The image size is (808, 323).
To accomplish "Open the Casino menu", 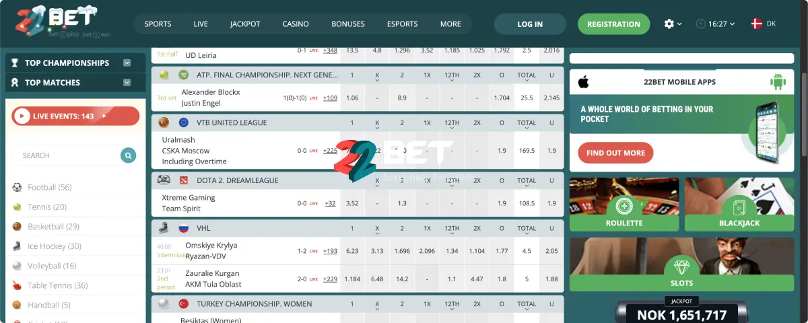I will click(296, 24).
